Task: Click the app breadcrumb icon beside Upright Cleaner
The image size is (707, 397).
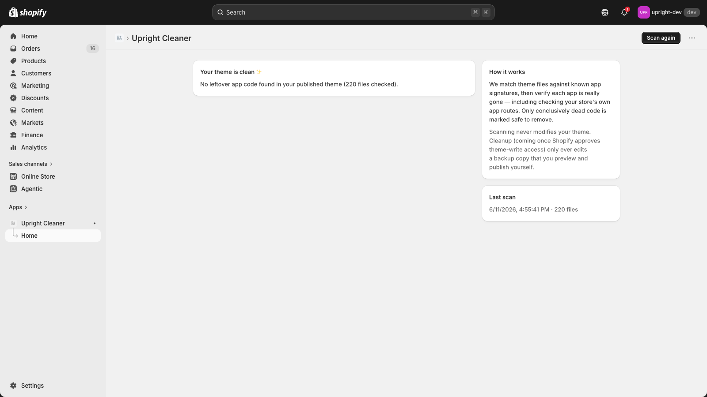Action: [119, 38]
